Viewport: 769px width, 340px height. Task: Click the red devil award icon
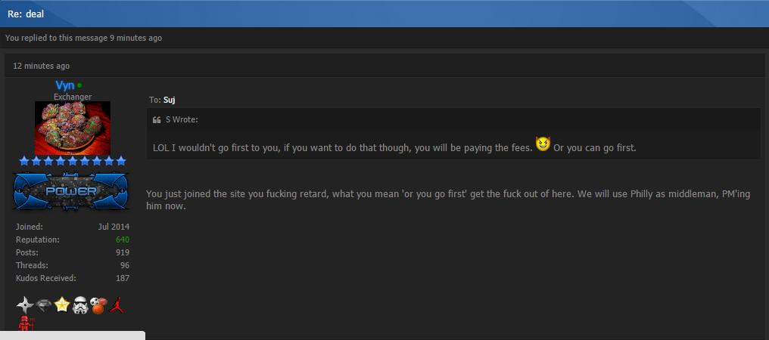click(24, 324)
